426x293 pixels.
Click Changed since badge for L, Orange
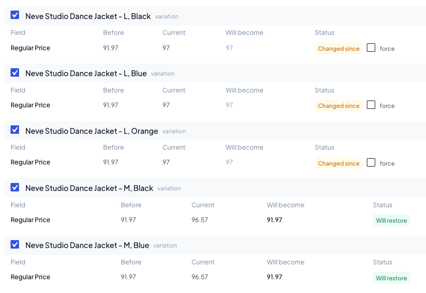coord(338,163)
